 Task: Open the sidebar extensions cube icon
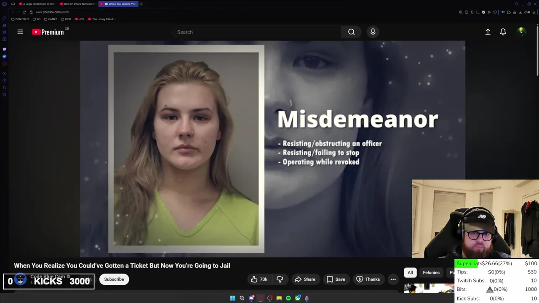[4, 88]
